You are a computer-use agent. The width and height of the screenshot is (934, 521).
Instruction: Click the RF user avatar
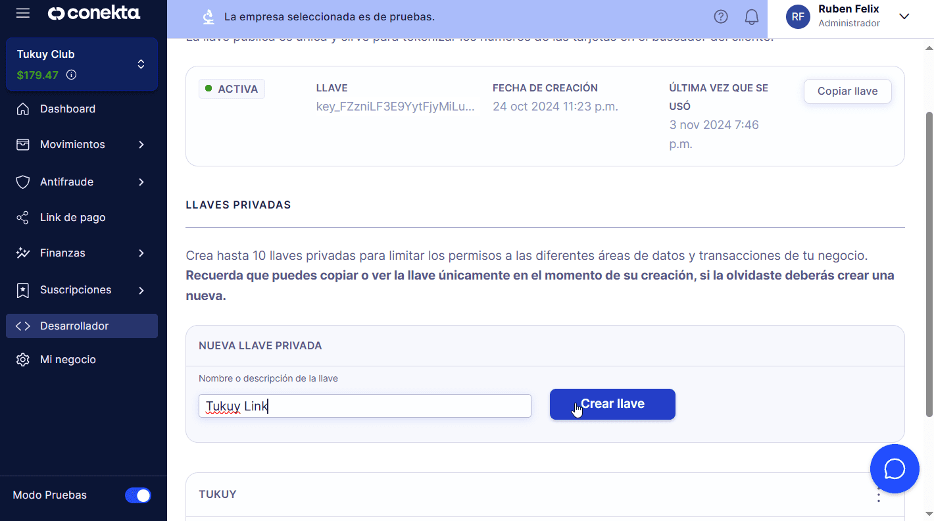(x=797, y=17)
